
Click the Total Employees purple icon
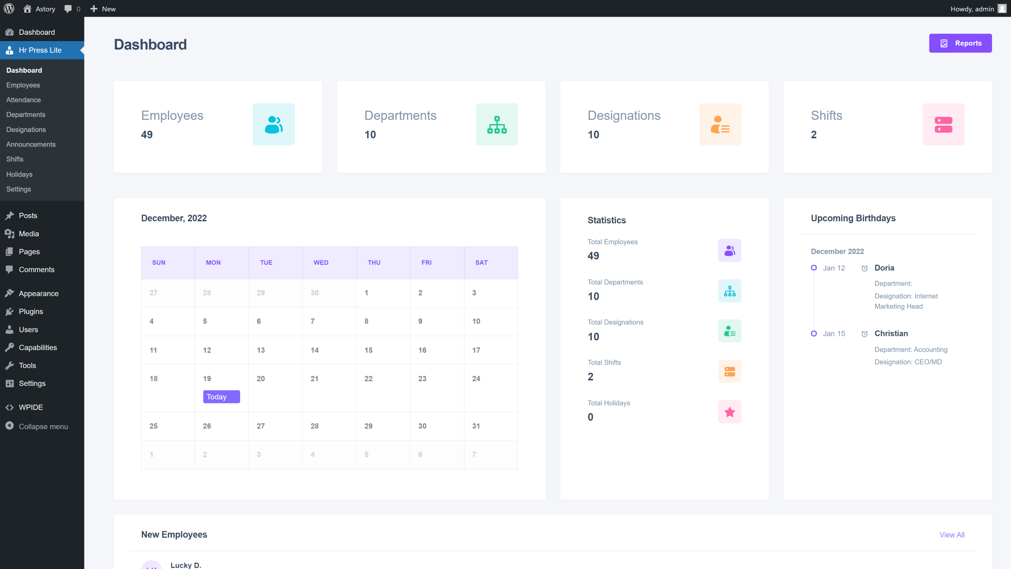point(729,251)
